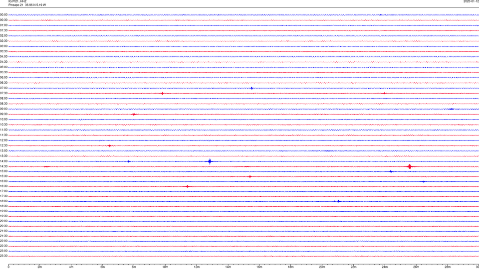Click the 01:30 time label
The image size is (479, 269).
pos(4,30)
